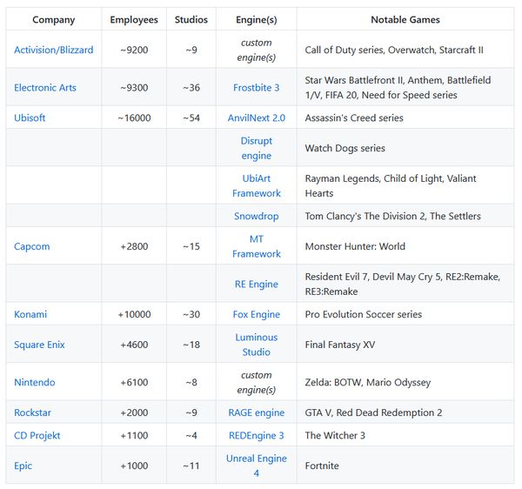Click the Zelda: BOTW, Mario Odyssey text

coord(368,382)
